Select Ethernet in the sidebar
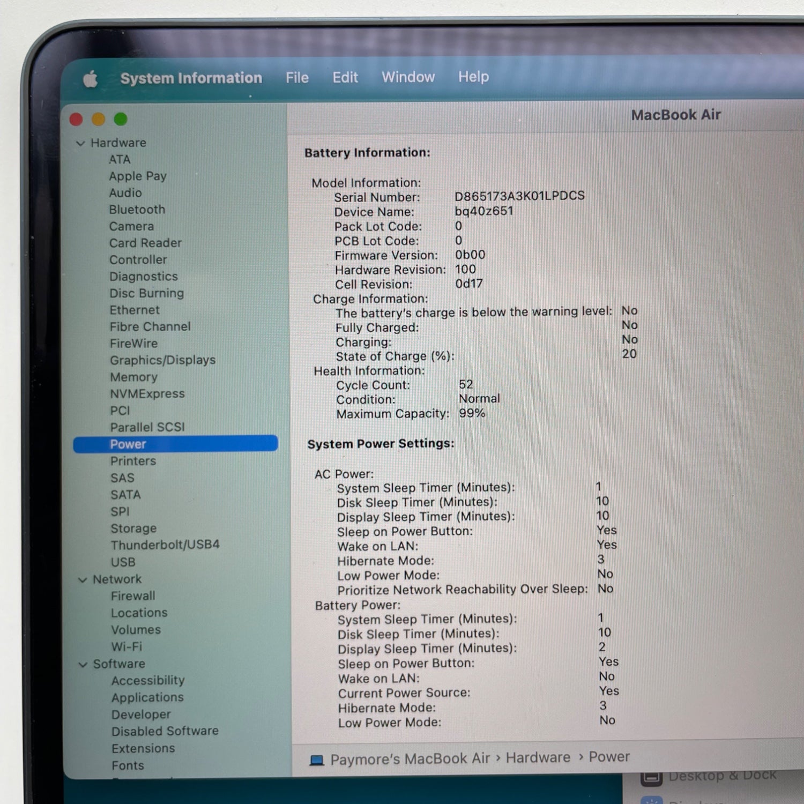 click(x=135, y=310)
